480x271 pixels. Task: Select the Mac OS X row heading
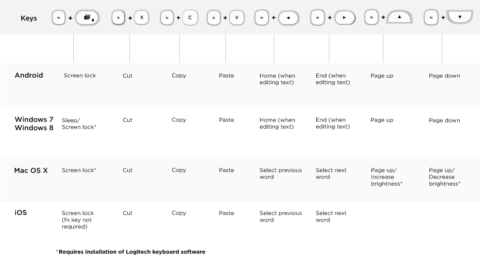coord(31,171)
